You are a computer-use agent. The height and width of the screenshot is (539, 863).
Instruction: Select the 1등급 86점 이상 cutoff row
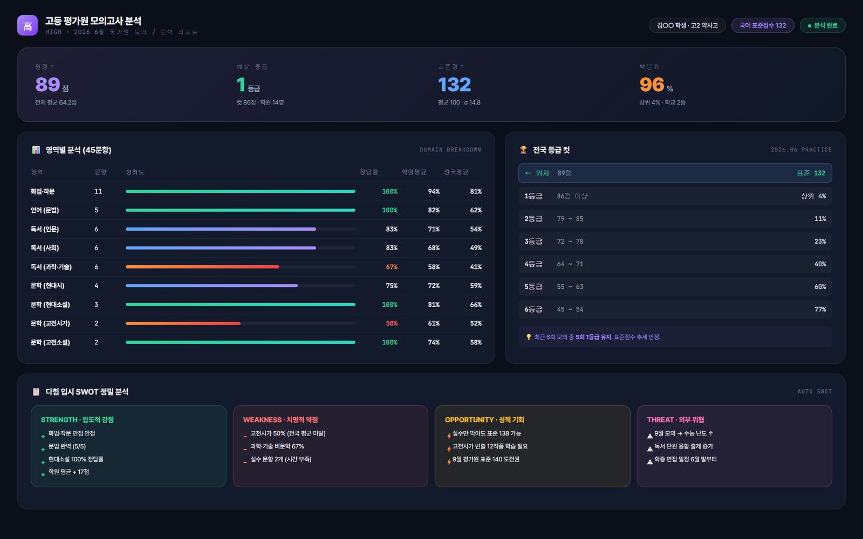[675, 196]
